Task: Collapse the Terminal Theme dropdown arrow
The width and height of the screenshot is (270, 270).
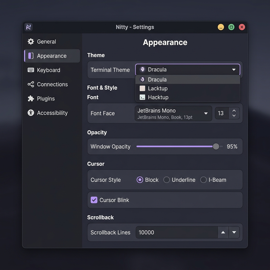Action: click(234, 70)
